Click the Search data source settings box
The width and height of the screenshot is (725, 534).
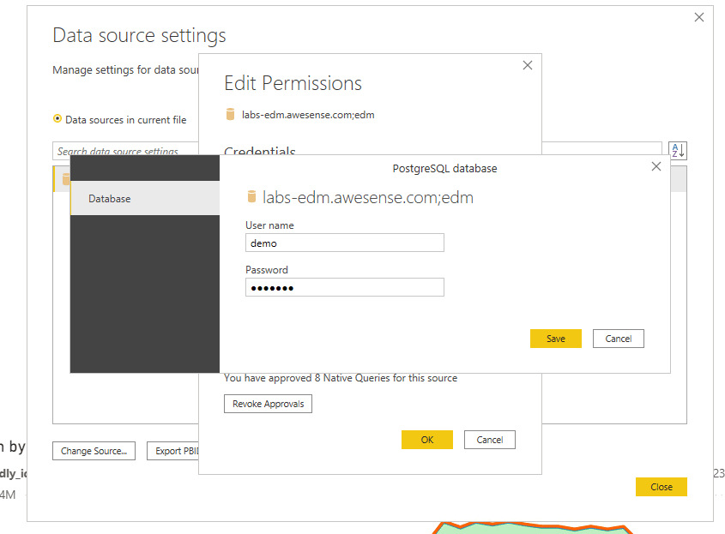tap(125, 150)
